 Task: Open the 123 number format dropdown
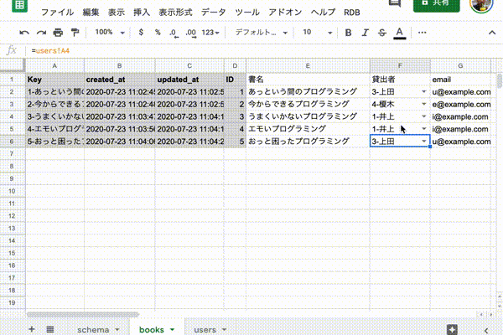point(210,33)
